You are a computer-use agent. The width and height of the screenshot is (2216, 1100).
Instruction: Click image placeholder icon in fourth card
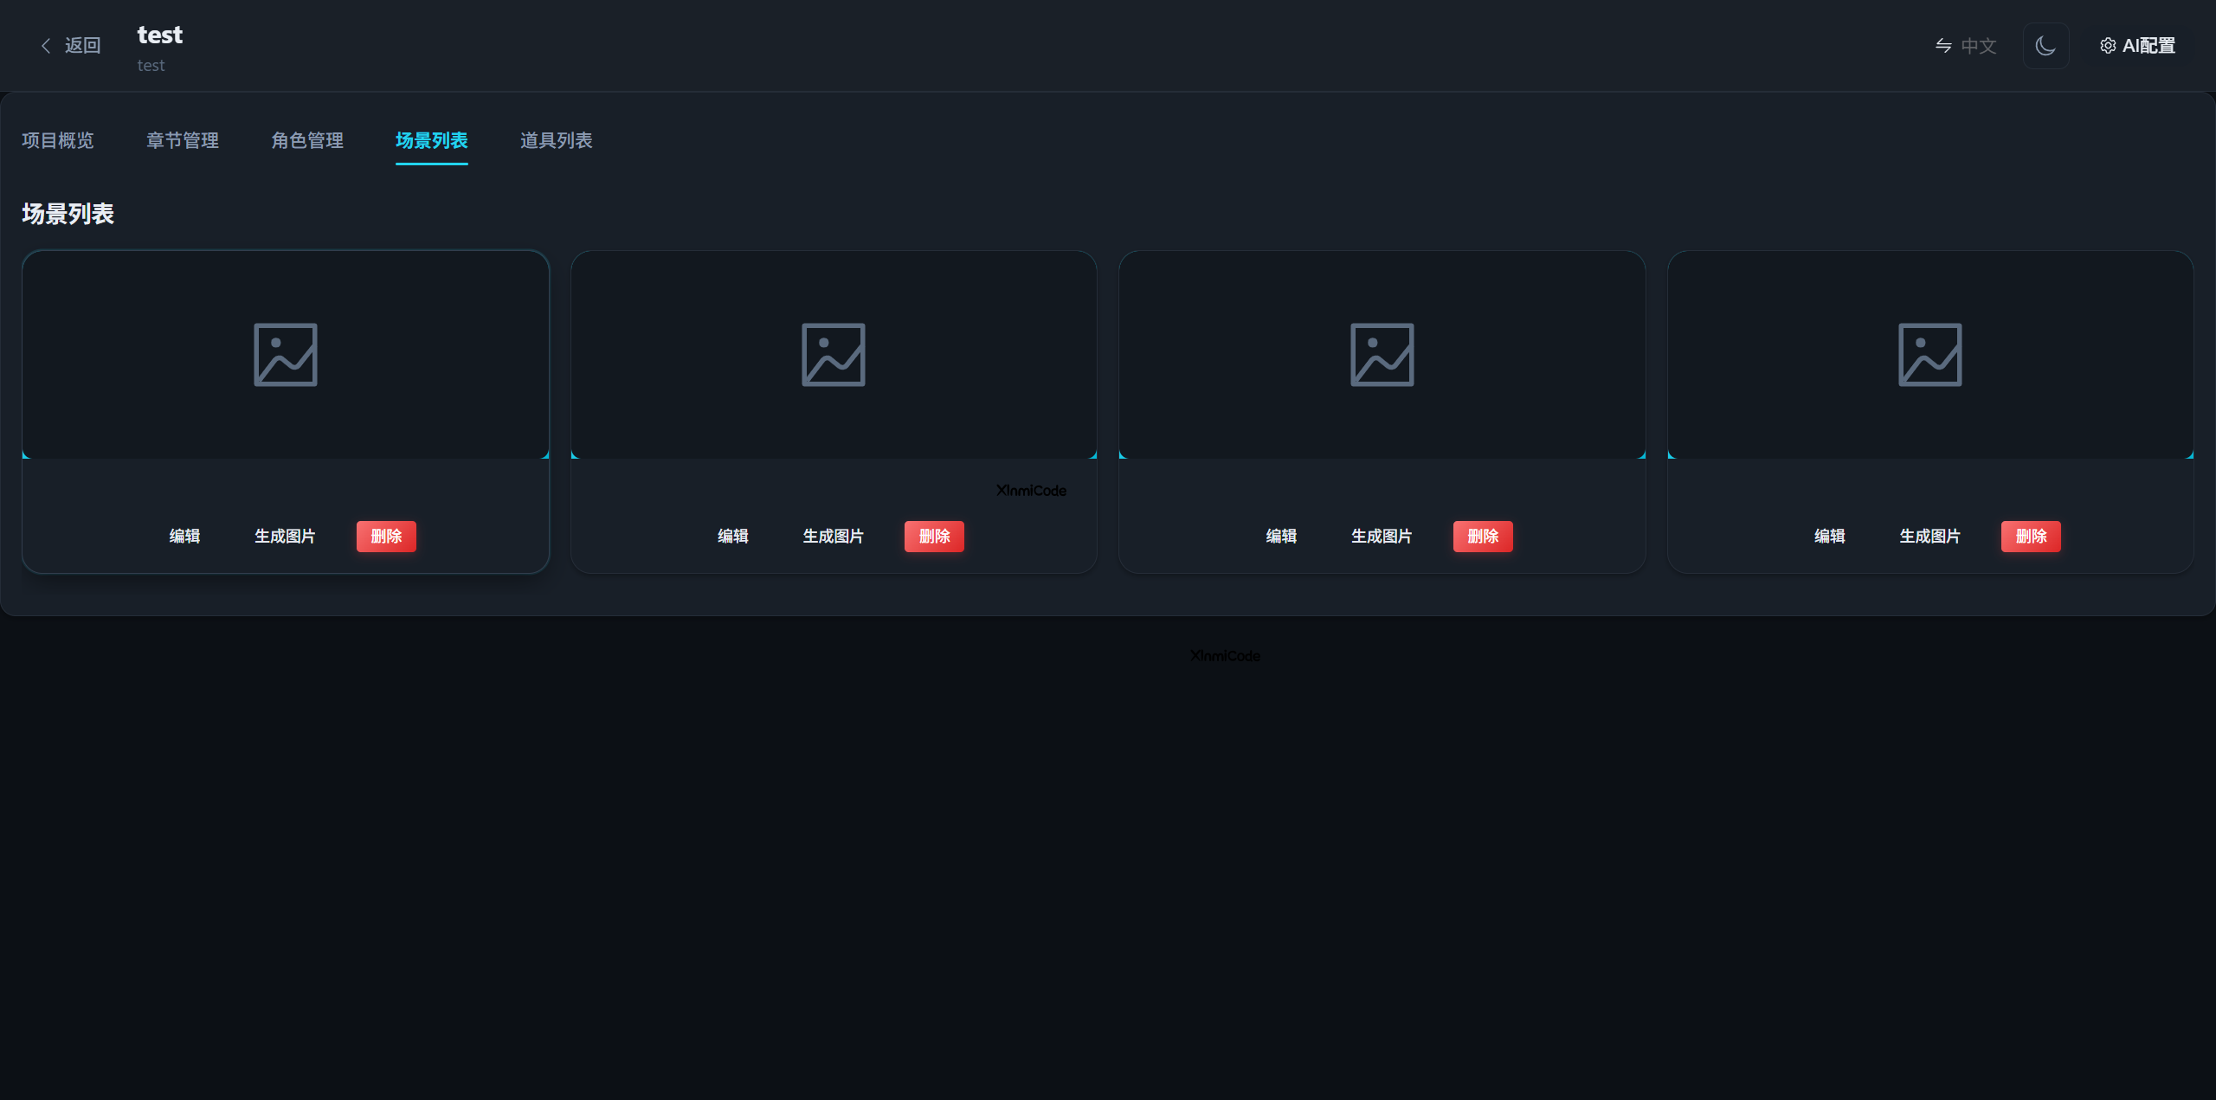(1930, 355)
